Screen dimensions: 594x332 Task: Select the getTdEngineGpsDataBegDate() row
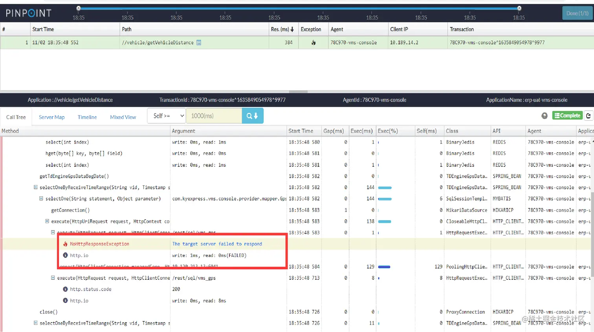297,176
